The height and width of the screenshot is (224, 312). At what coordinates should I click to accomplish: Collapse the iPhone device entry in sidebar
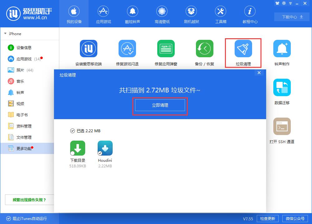pos(5,34)
